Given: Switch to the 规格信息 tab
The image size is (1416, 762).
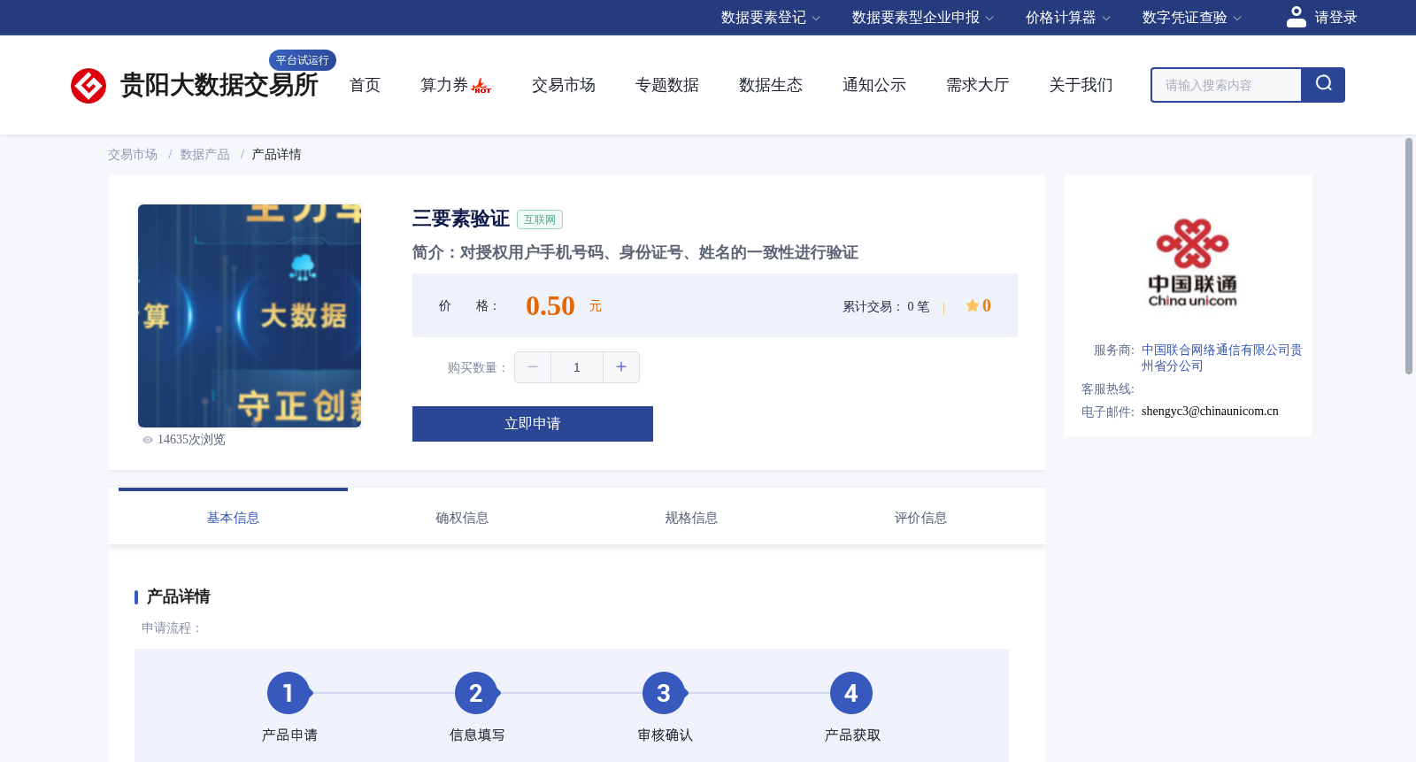Looking at the screenshot, I should (691, 518).
